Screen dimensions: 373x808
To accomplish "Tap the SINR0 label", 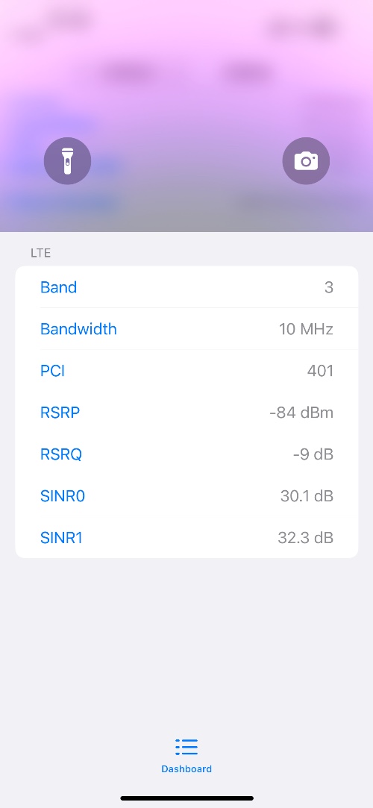I will [63, 496].
